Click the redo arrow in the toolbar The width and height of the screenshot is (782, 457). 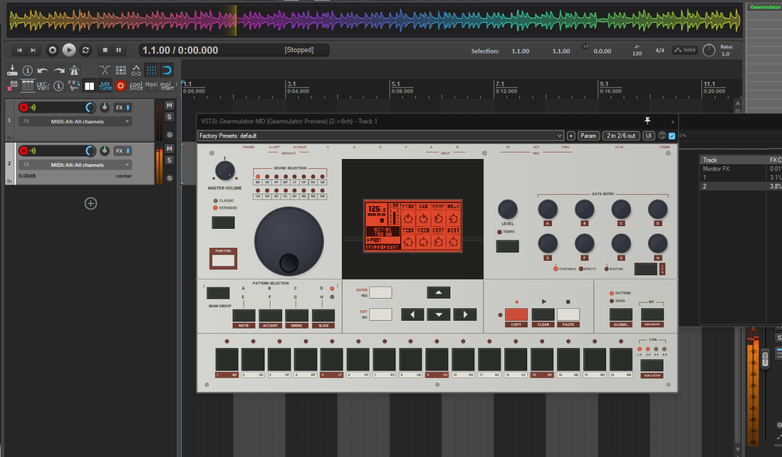(59, 70)
